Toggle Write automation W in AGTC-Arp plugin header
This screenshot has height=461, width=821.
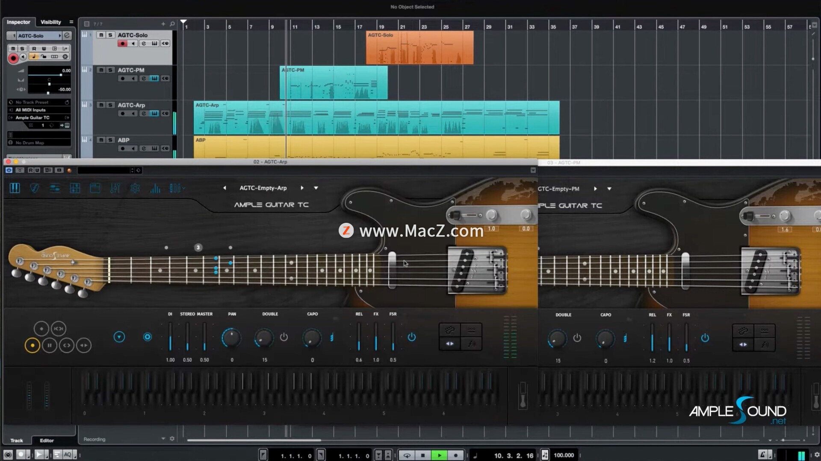pyautogui.click(x=37, y=170)
